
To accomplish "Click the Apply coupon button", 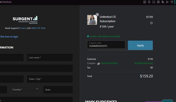I will [140, 45].
